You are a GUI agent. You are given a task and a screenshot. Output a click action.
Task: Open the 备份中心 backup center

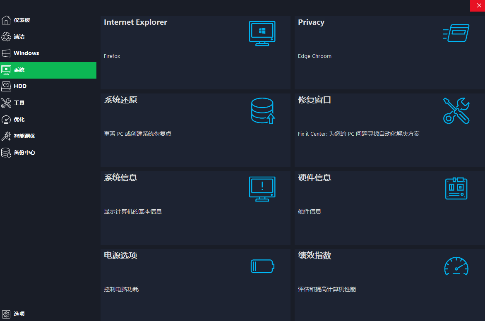pyautogui.click(x=24, y=153)
